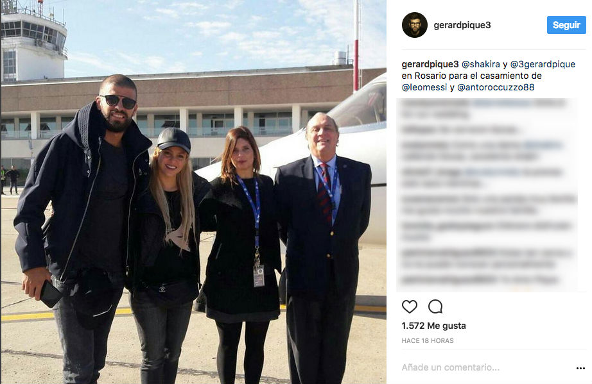Select the blurred comments list area
Viewport: 592px width, 384px height.
click(x=487, y=194)
